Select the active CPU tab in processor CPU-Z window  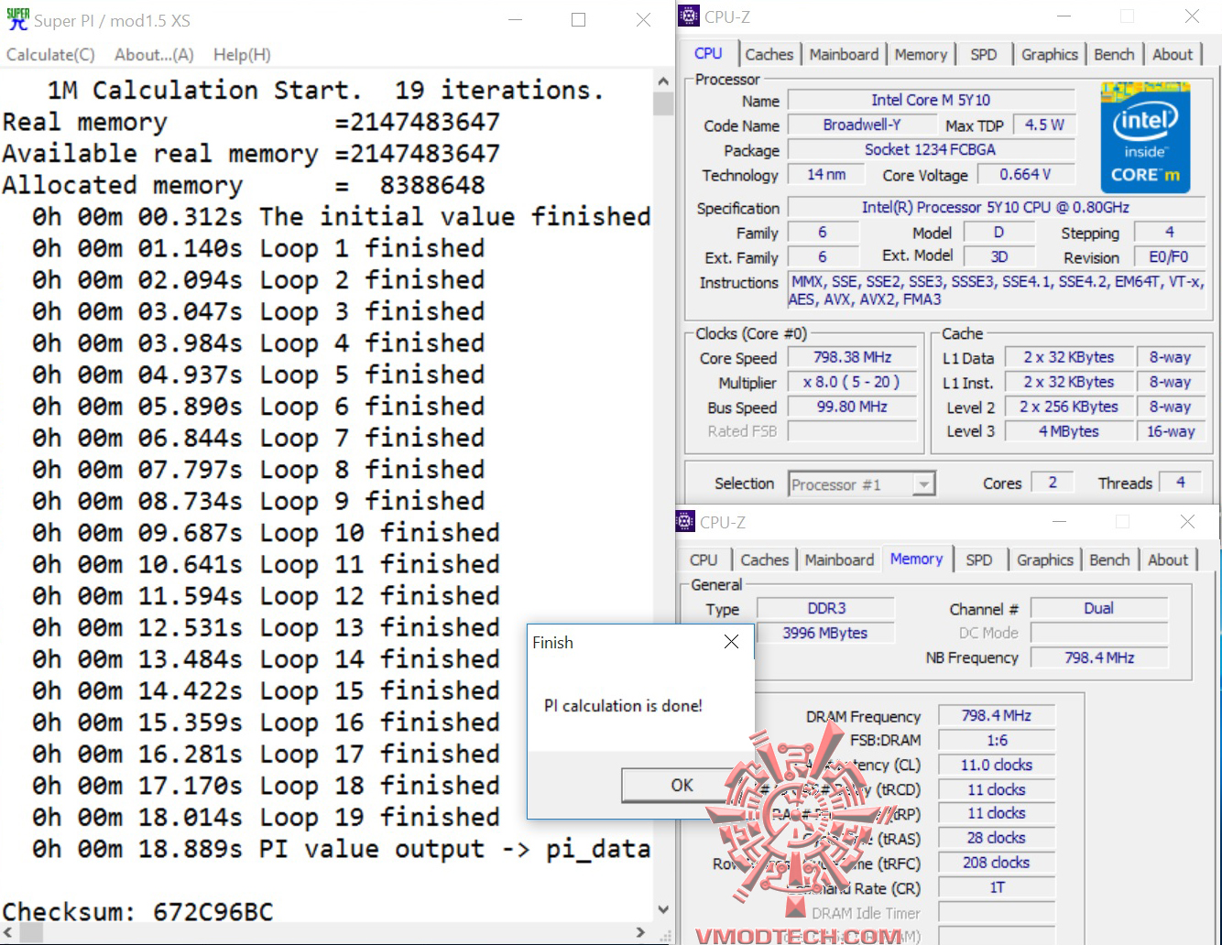708,54
